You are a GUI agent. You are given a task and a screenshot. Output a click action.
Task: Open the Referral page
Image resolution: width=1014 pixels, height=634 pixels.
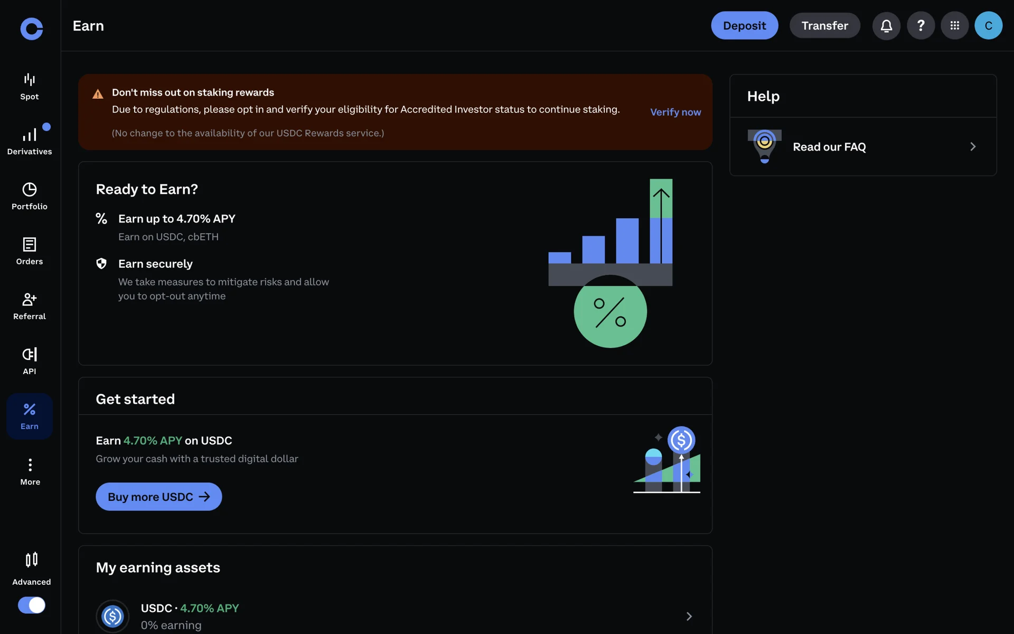[x=30, y=306]
